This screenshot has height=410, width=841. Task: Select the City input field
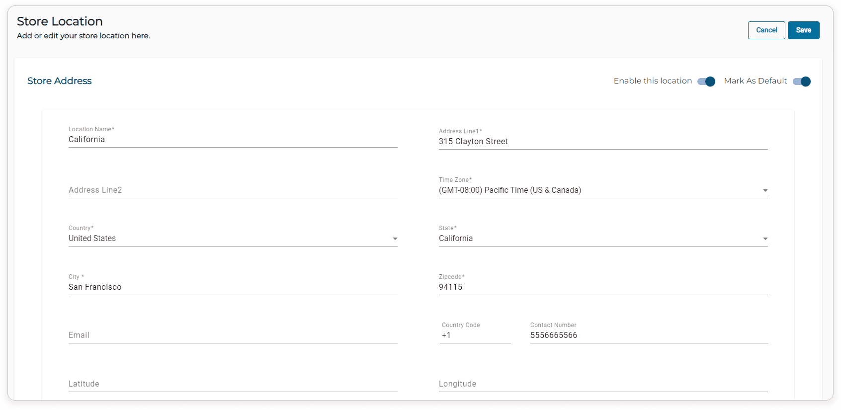233,287
